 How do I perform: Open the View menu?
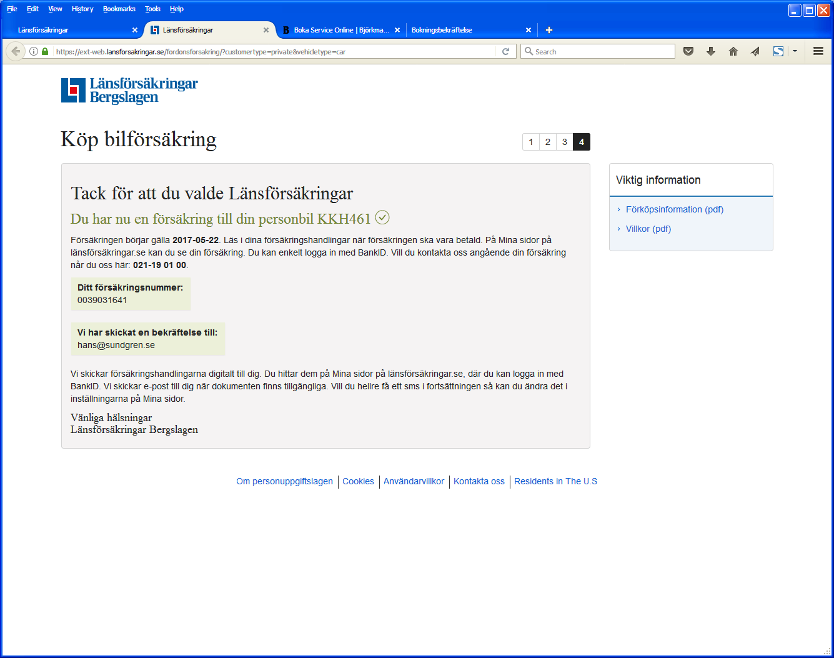click(x=55, y=9)
